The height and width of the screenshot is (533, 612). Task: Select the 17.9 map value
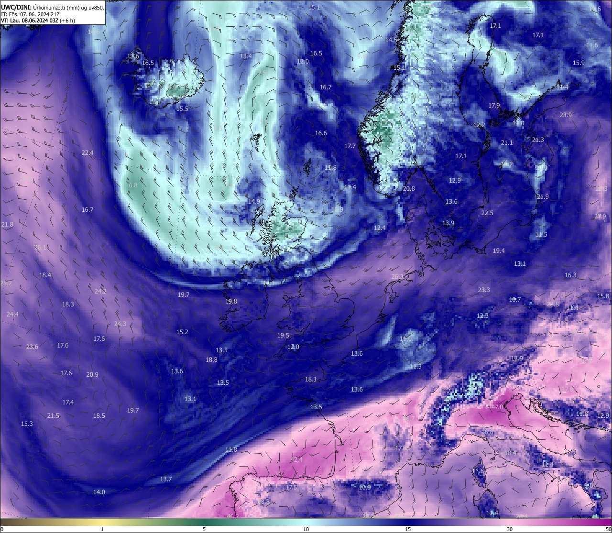coord(494,106)
